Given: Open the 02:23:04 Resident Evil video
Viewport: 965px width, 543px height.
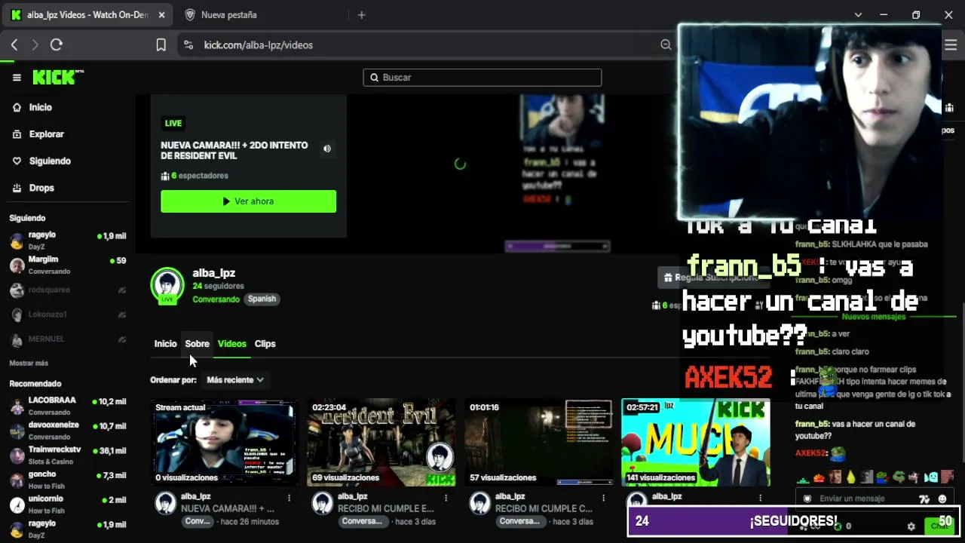Looking at the screenshot, I should (381, 443).
